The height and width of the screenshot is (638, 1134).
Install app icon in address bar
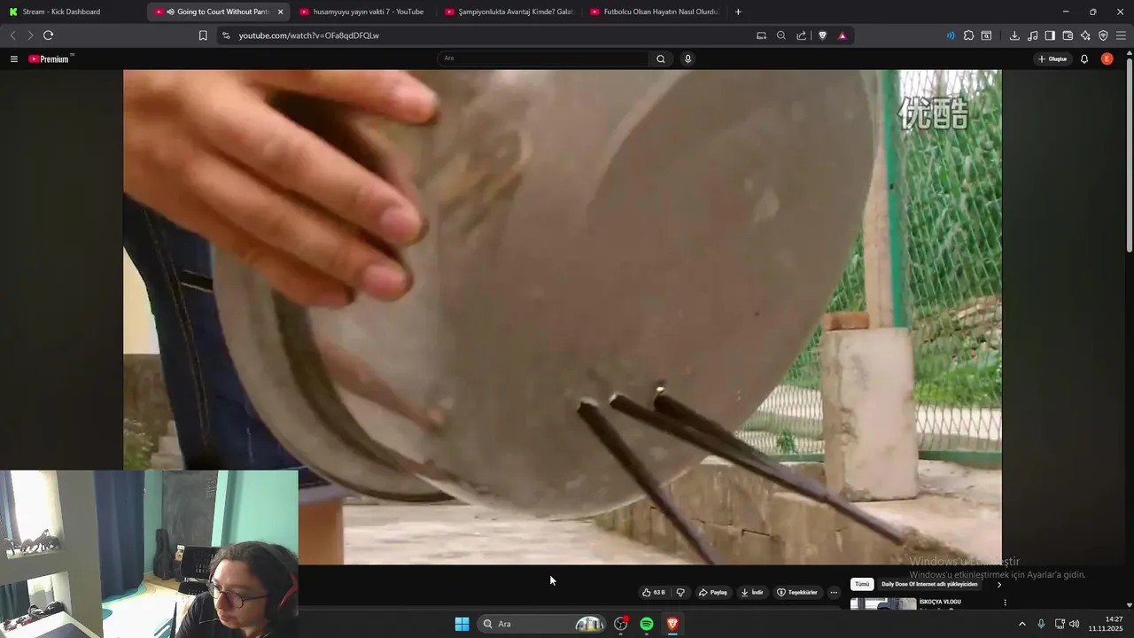[x=761, y=35]
